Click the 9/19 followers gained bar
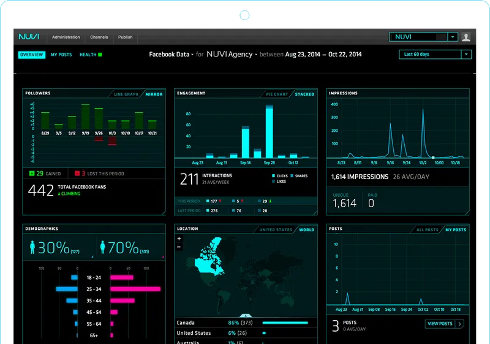Screen dimensions: 490x344 (x=86, y=117)
